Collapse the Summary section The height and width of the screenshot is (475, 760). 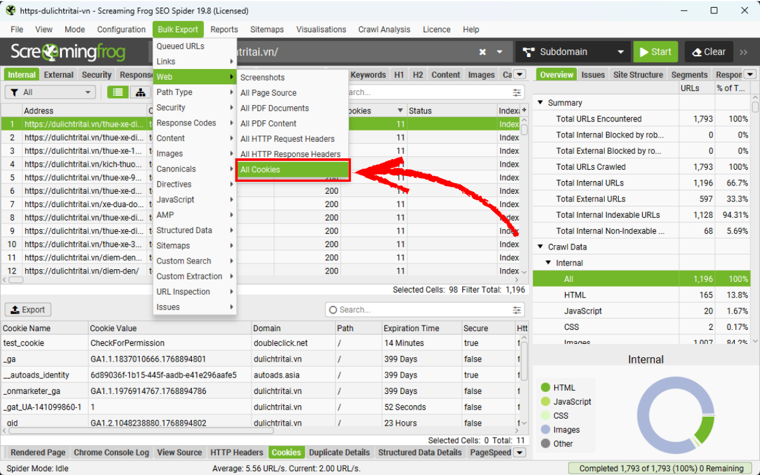tap(541, 103)
